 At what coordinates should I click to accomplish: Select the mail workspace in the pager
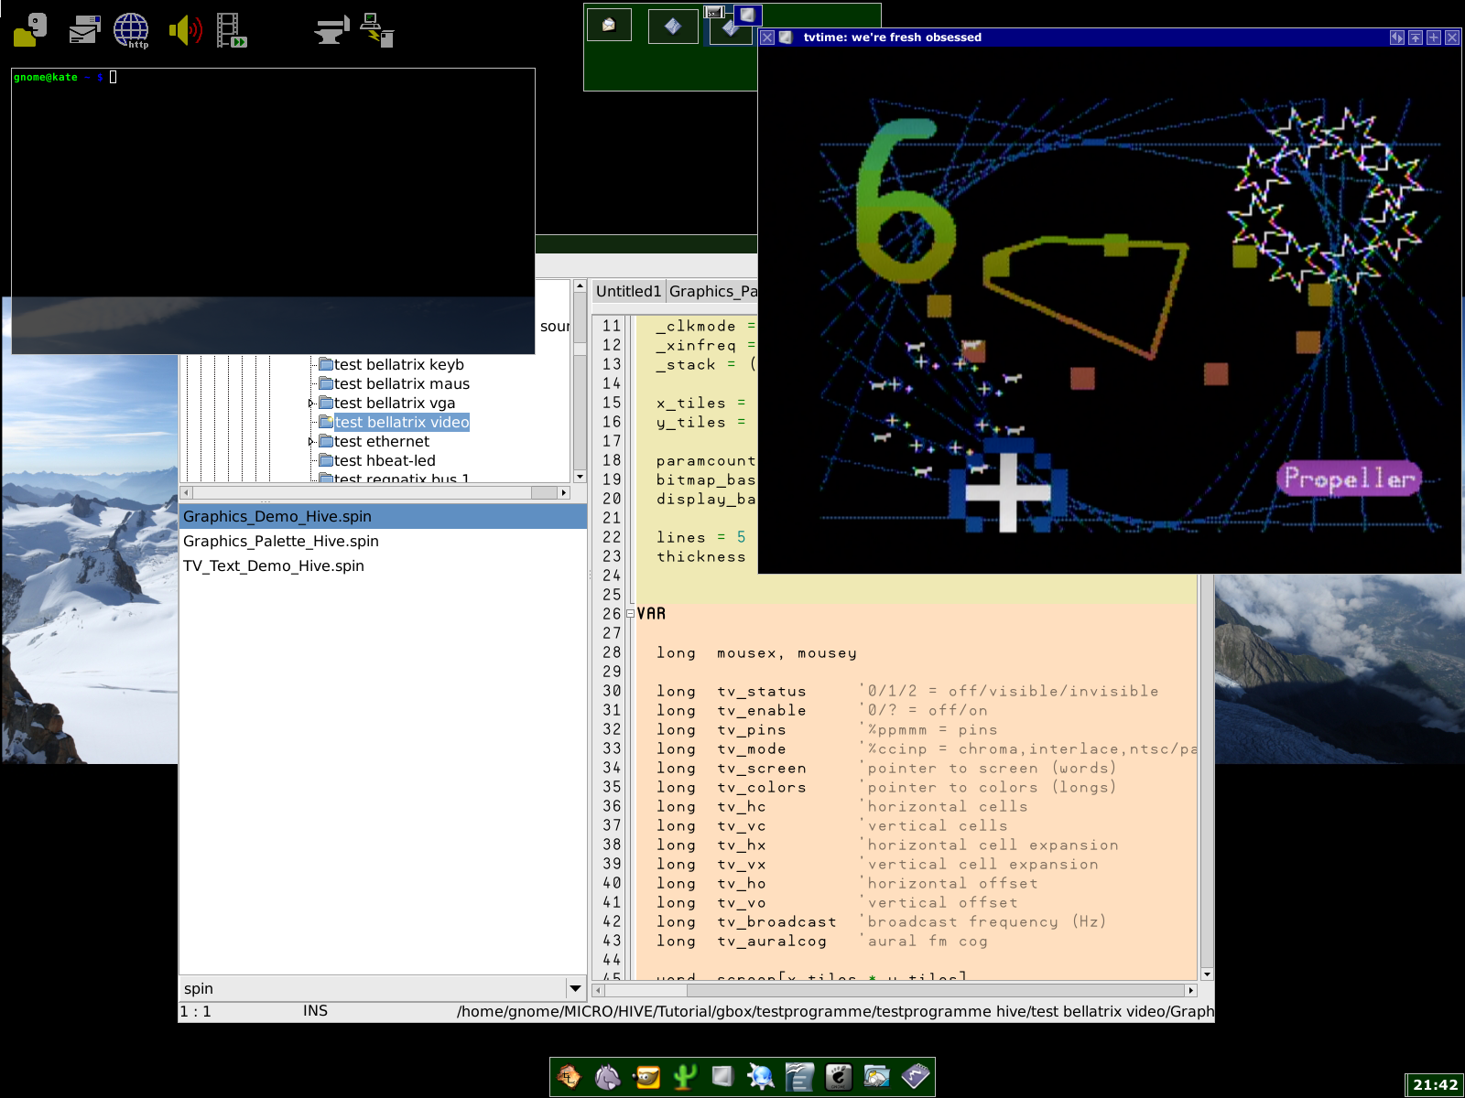point(609,26)
